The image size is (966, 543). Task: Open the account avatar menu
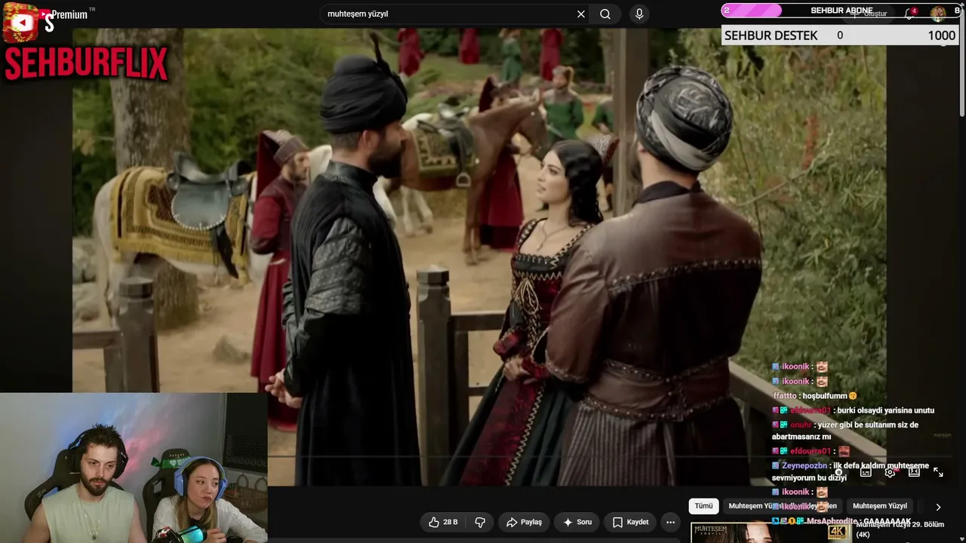tap(937, 14)
